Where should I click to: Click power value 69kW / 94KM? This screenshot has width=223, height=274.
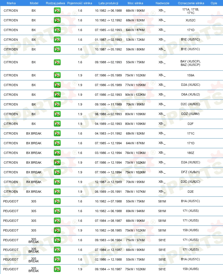[135, 211]
